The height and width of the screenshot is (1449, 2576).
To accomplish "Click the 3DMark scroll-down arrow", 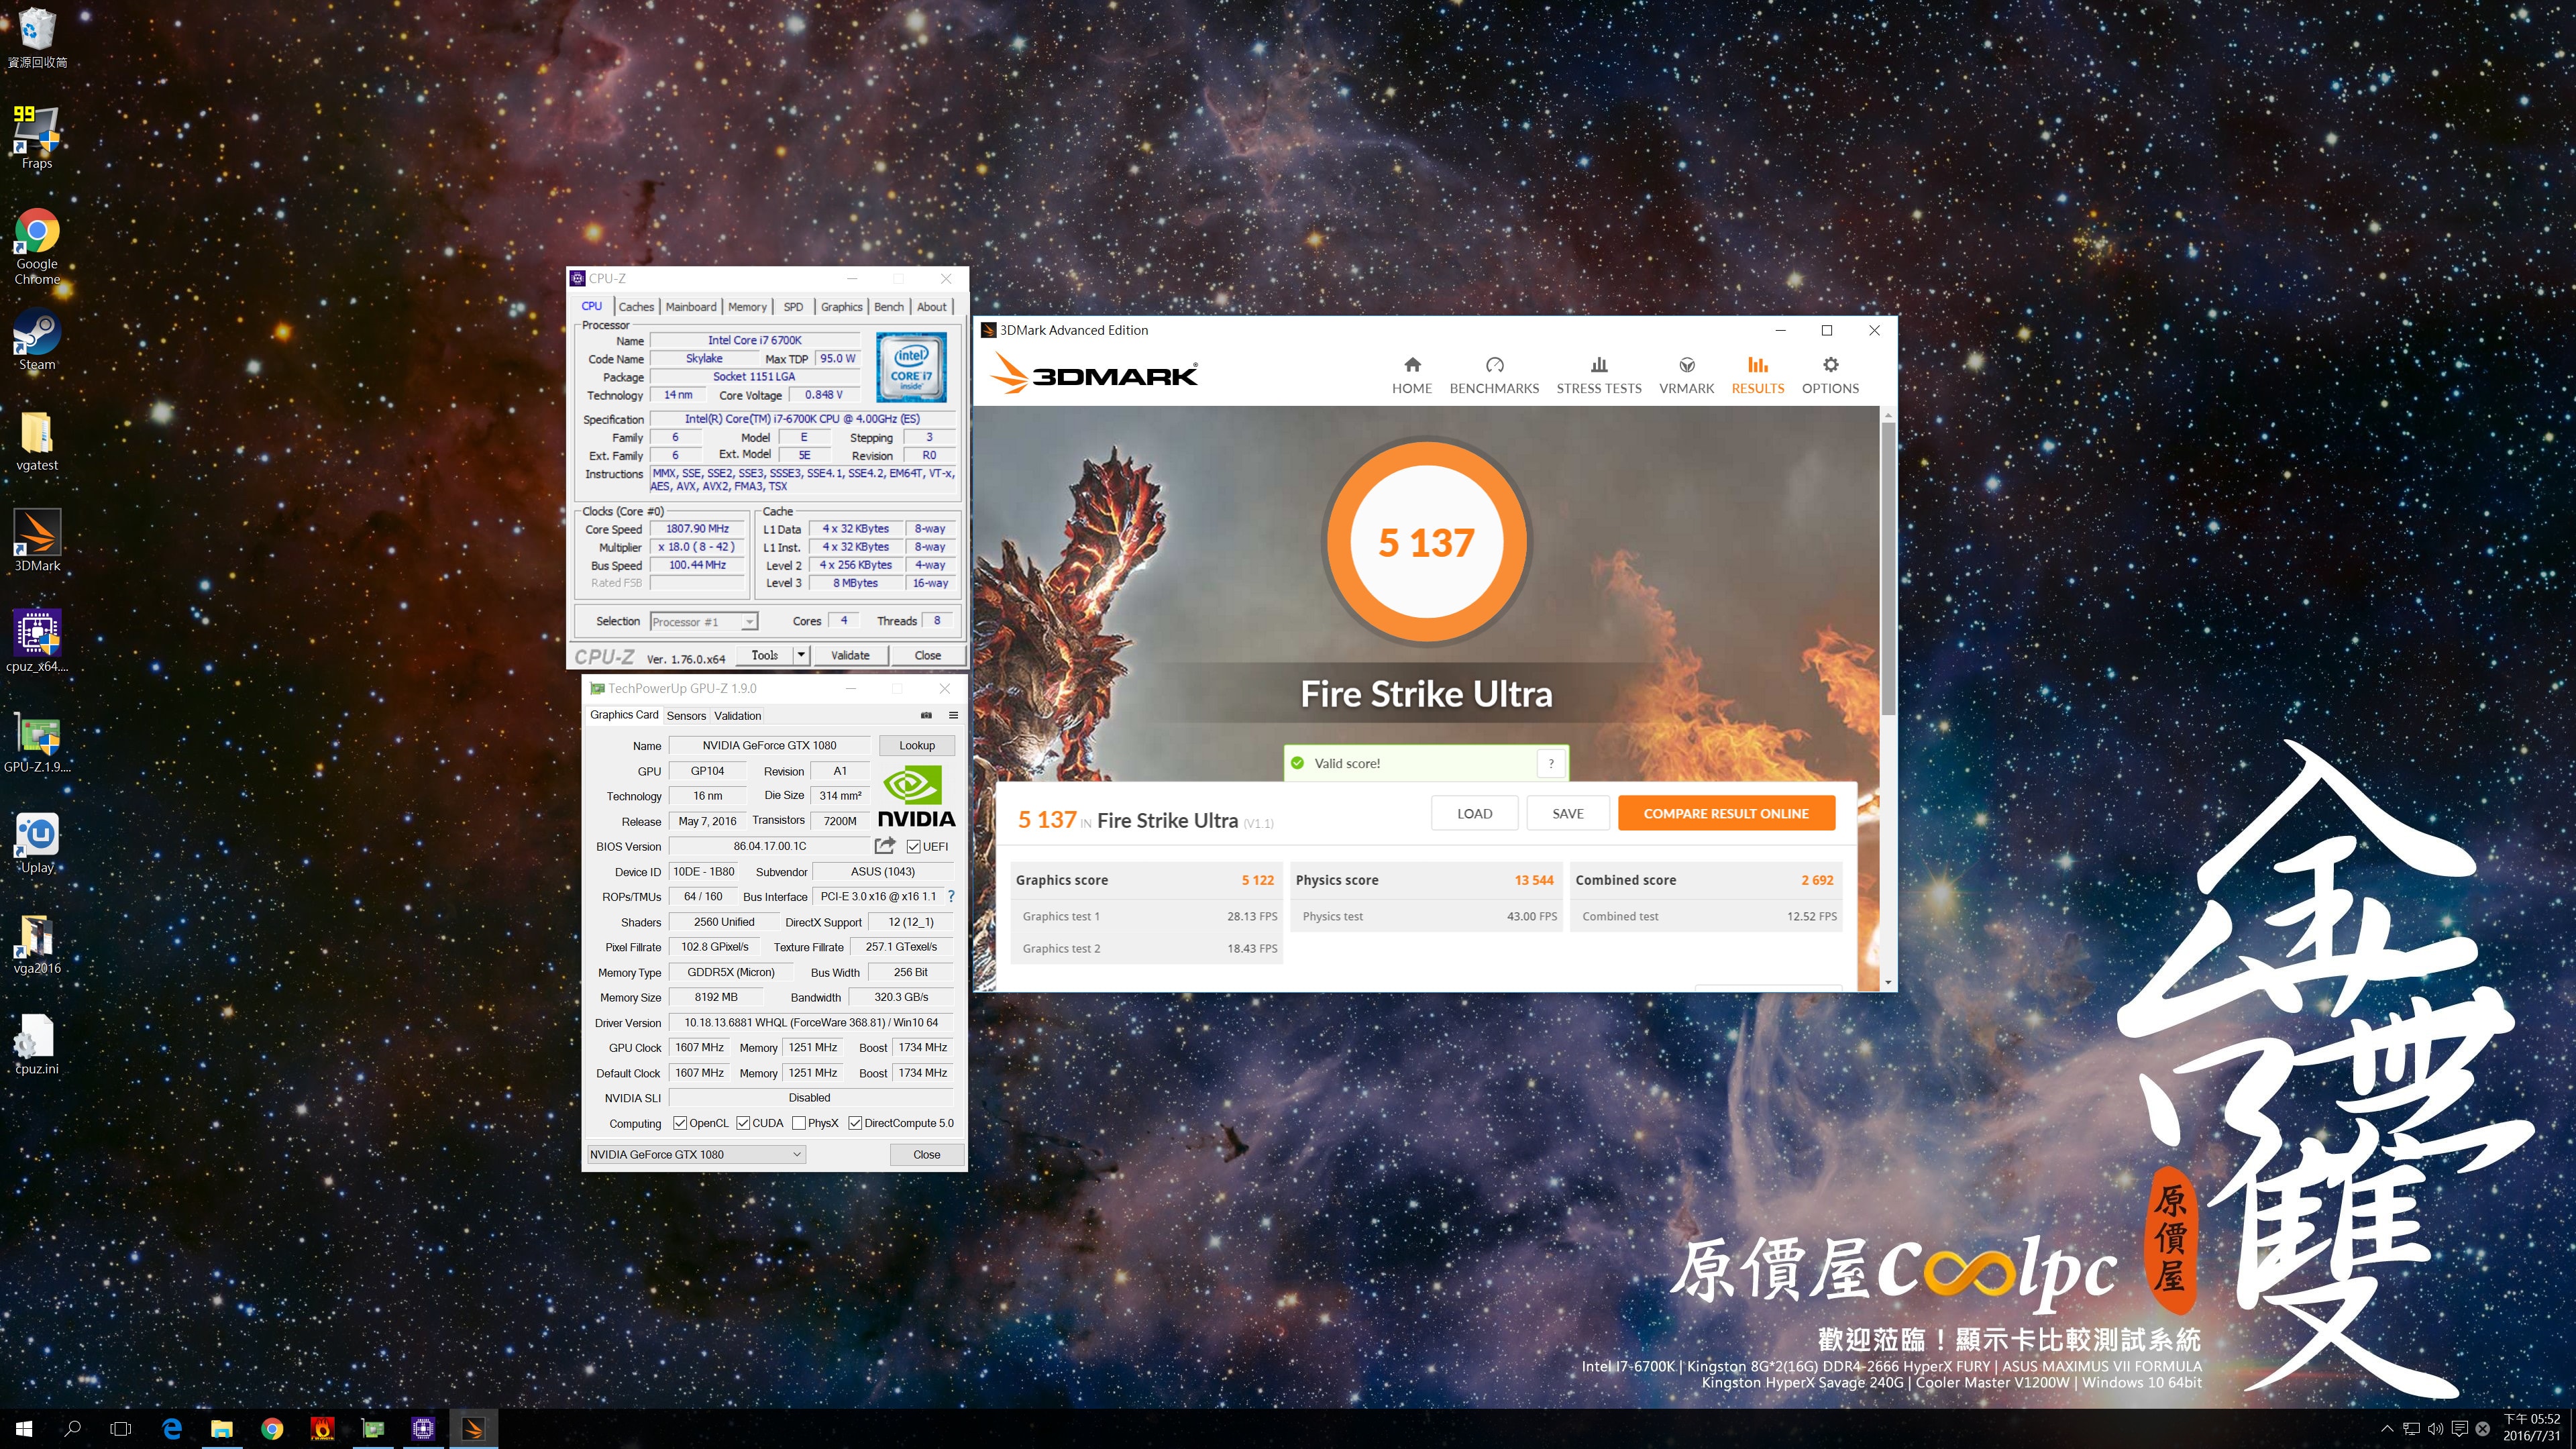I will pyautogui.click(x=1888, y=982).
